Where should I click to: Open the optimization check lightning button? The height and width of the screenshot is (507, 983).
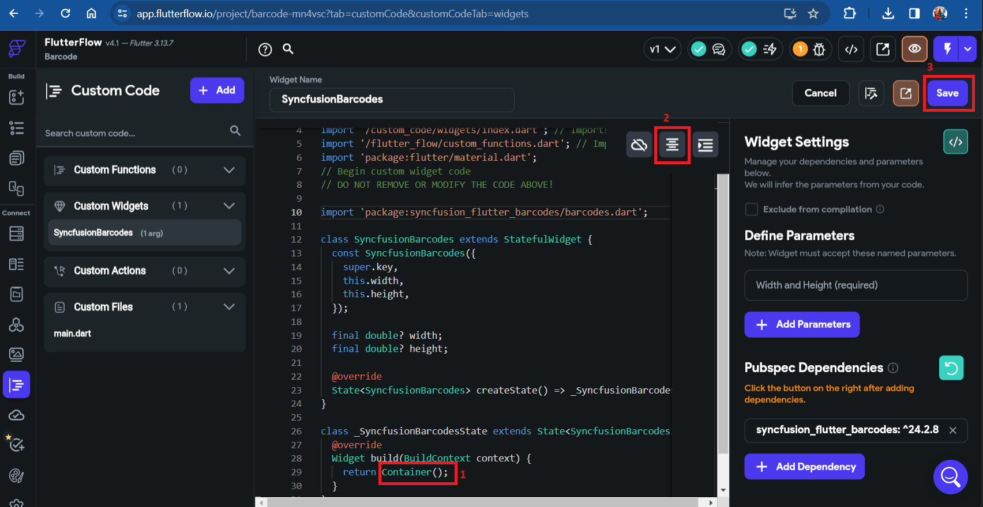tap(760, 50)
